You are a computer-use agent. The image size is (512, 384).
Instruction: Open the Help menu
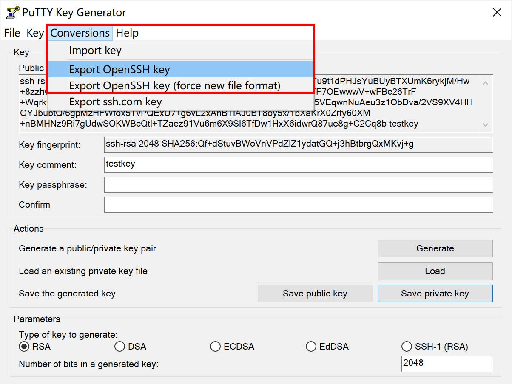pos(127,33)
